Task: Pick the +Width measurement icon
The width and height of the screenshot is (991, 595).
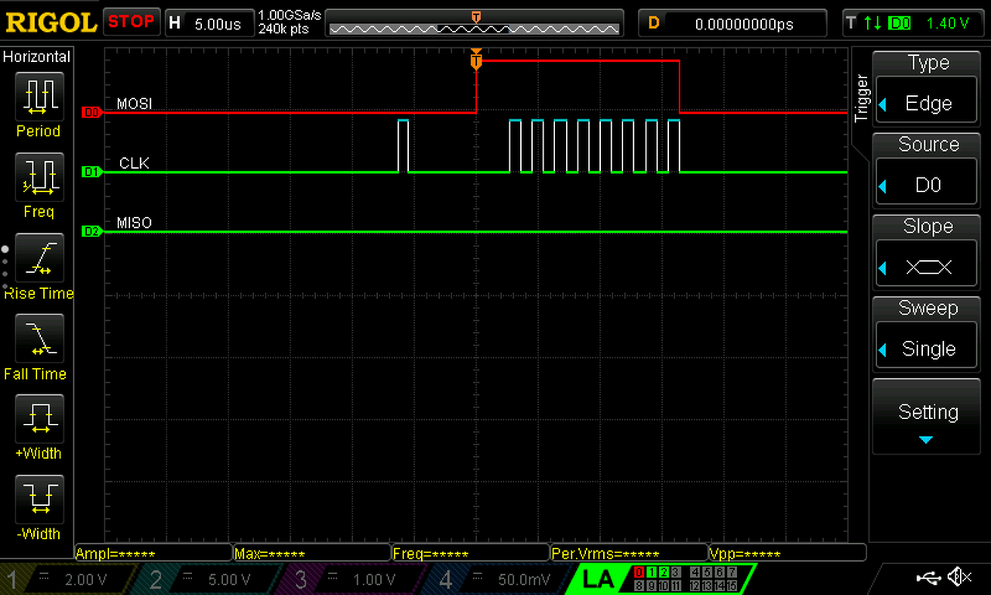Action: tap(39, 419)
